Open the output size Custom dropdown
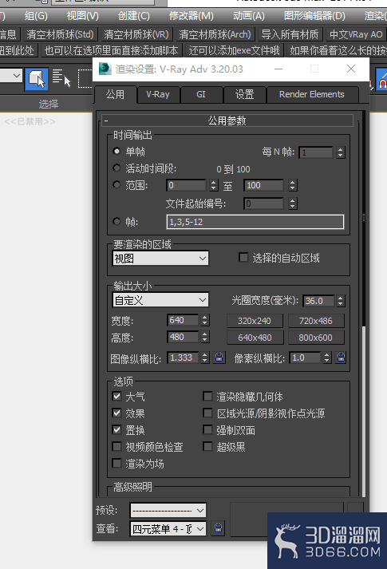This screenshot has height=569, width=387. click(160, 300)
